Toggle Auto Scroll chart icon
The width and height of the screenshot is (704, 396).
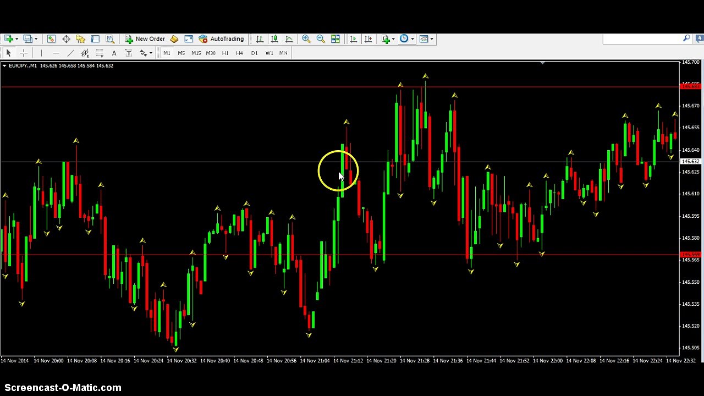(353, 38)
